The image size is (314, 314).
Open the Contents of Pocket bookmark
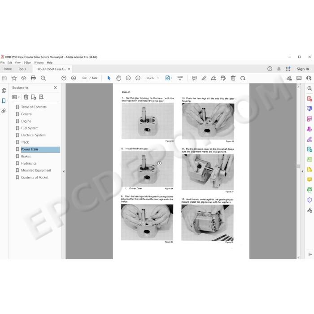click(x=35, y=178)
